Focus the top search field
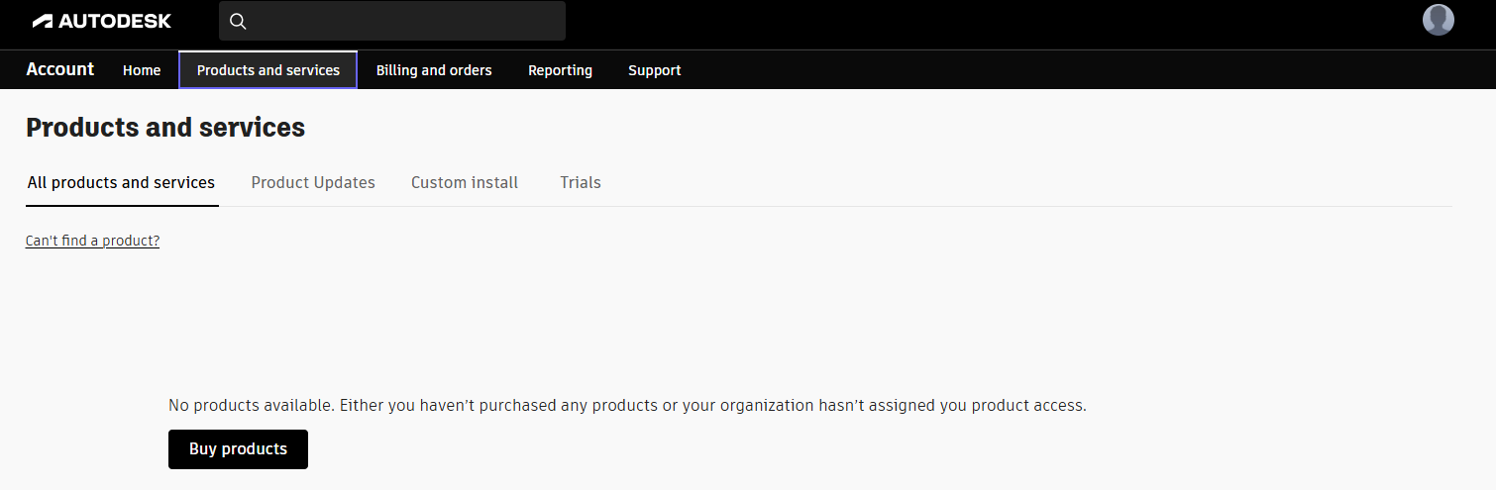 [392, 21]
